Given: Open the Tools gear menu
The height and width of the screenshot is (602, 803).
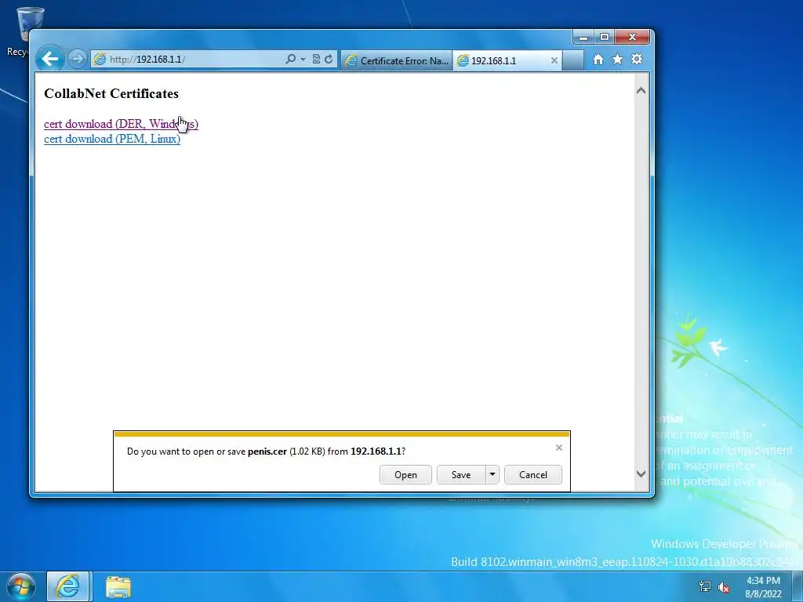Looking at the screenshot, I should click(x=637, y=60).
